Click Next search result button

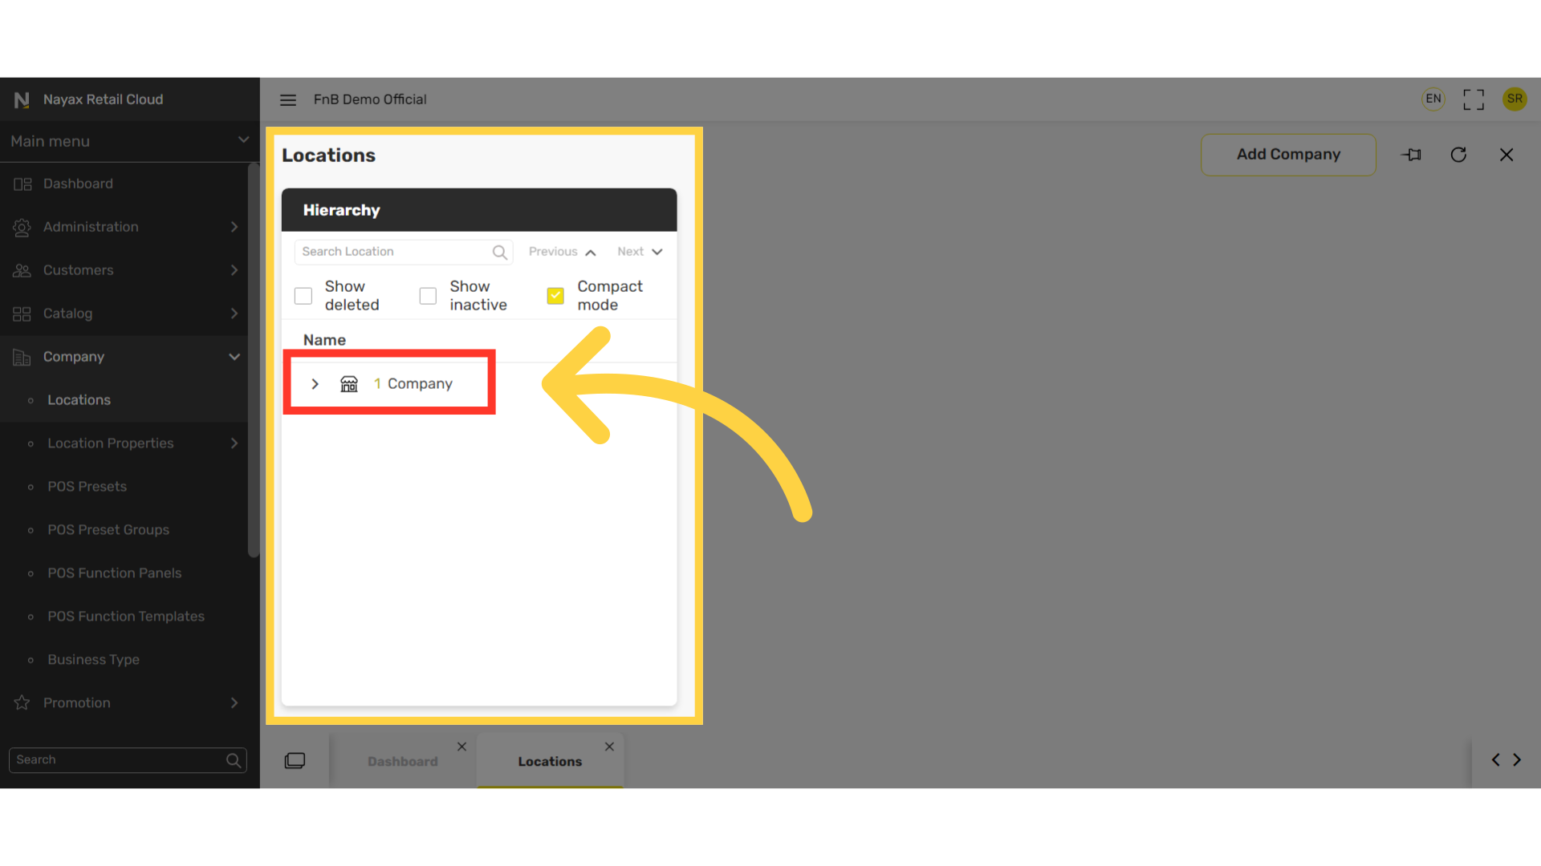[639, 252]
